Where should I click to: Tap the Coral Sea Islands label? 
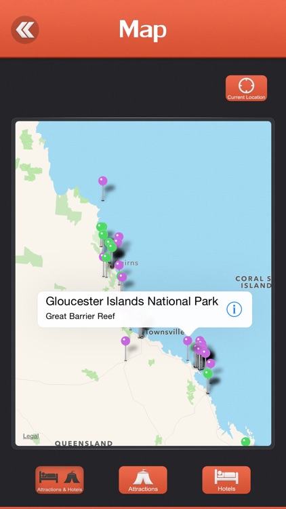[253, 282]
